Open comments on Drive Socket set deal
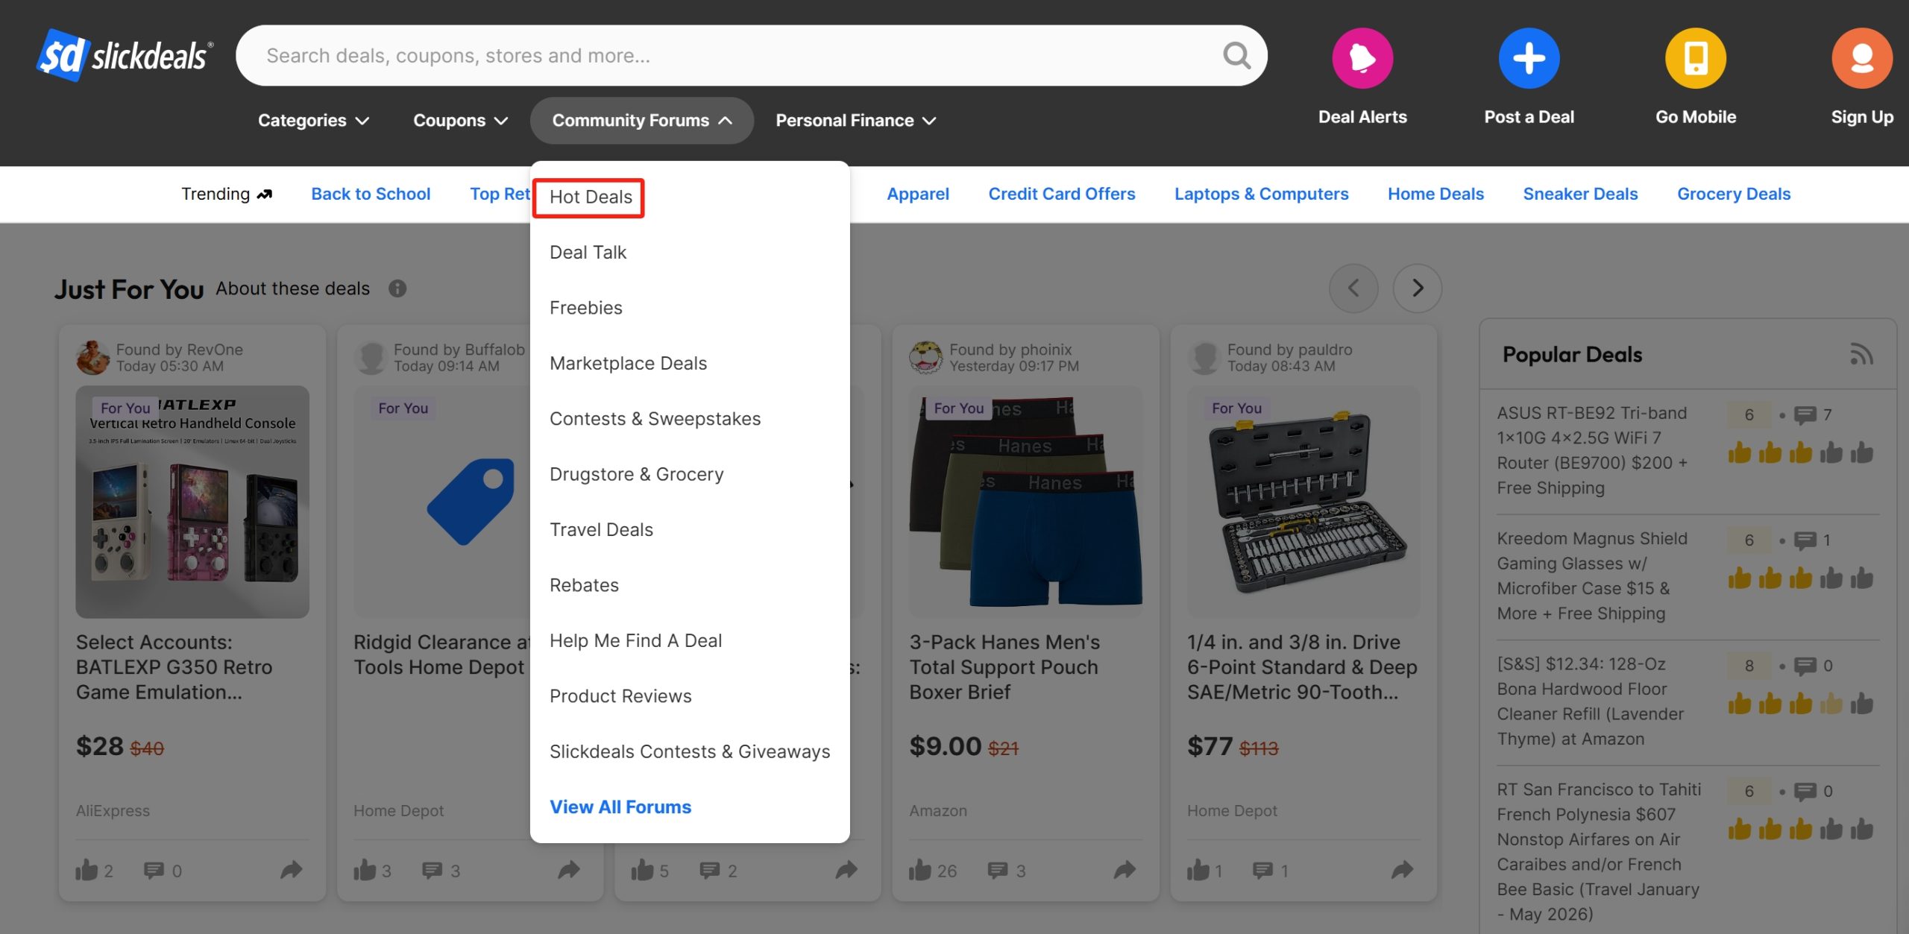The width and height of the screenshot is (1909, 934). coord(1263,870)
